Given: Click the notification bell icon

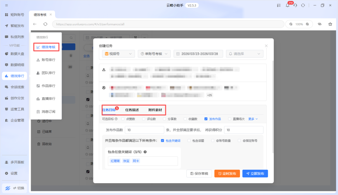Looking at the screenshot, I should (x=287, y=5).
